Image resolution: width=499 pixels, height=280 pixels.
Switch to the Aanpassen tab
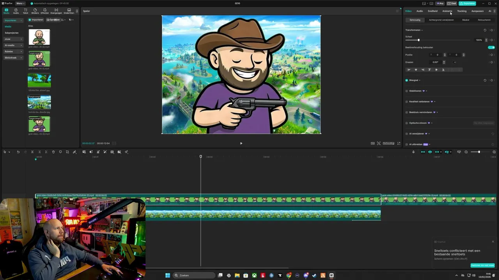click(x=478, y=11)
